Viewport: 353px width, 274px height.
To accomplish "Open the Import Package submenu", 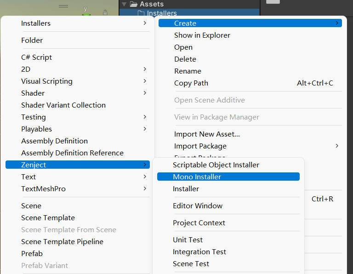I will pos(250,146).
